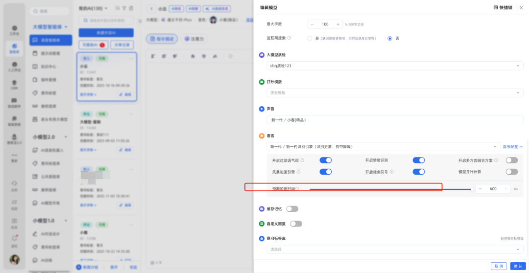529x273 pixels.
Task: Click the help icon next to 开启标点符号
Action: click(392, 172)
